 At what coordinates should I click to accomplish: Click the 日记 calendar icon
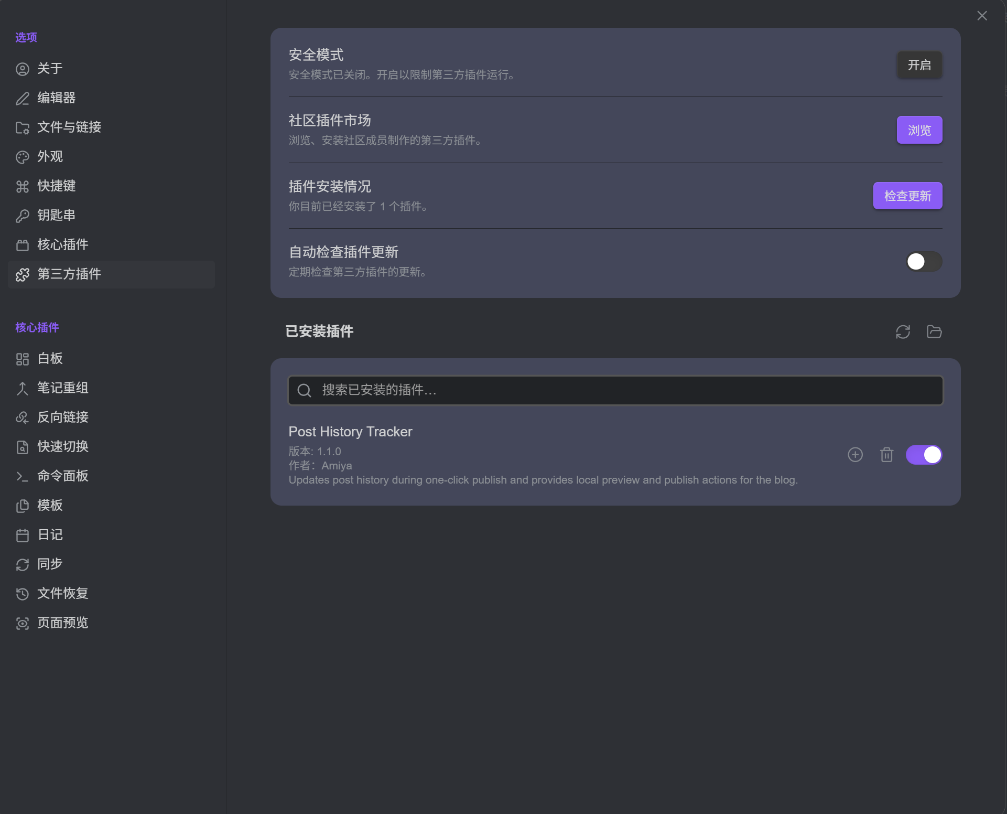[23, 535]
